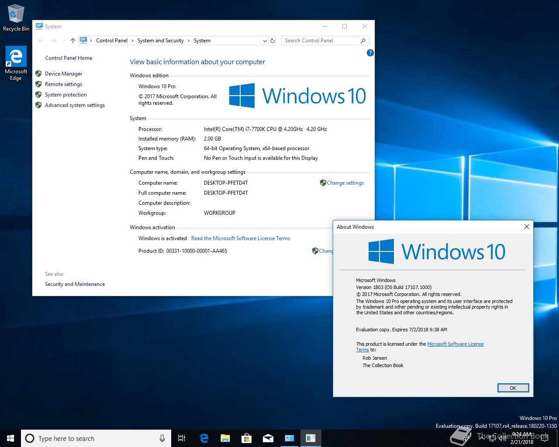The height and width of the screenshot is (447, 559).
Task: Click the Search Control Panel field
Action: pyautogui.click(x=325, y=41)
